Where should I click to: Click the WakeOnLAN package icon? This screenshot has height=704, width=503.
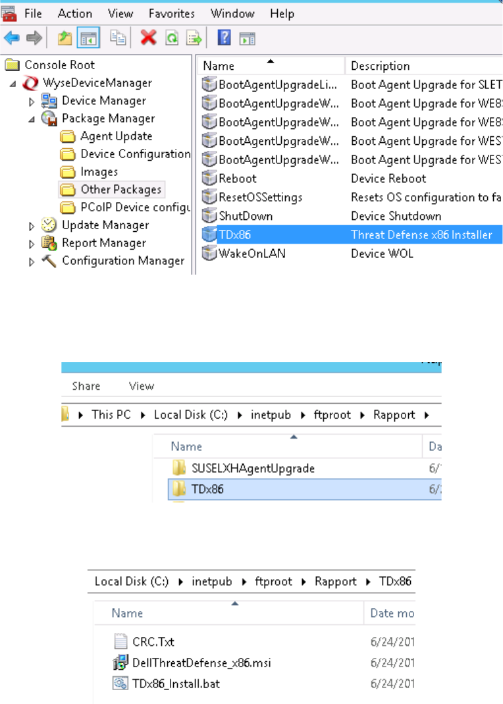tap(209, 254)
